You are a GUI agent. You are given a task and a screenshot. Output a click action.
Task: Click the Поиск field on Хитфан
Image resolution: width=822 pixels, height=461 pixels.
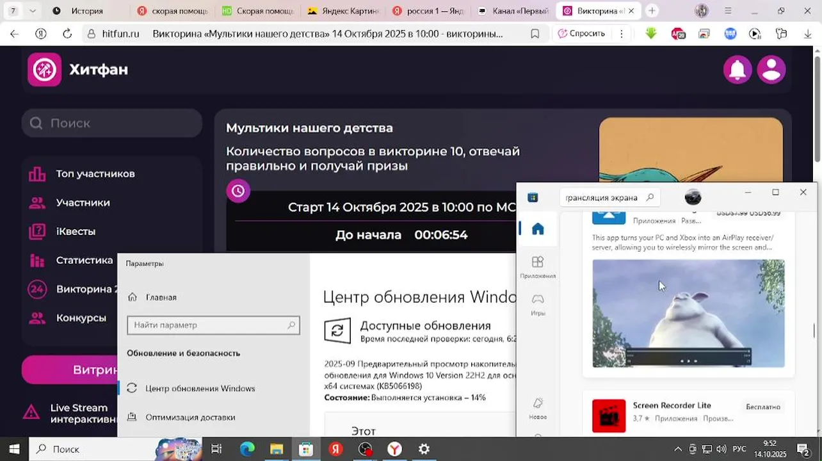click(x=112, y=123)
